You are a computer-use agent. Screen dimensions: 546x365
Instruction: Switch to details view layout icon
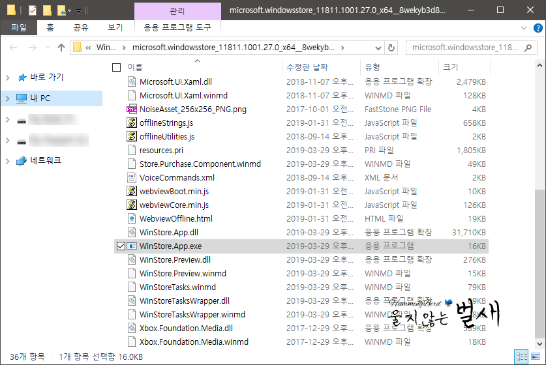[x=521, y=357]
